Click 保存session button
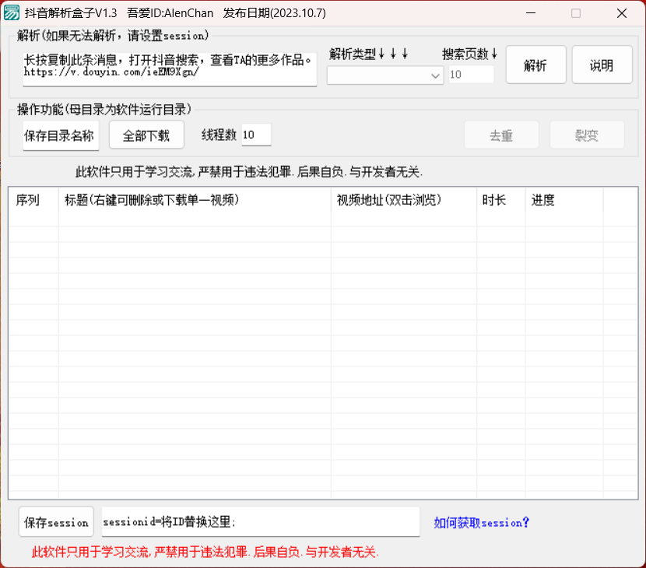This screenshot has width=646, height=568. (56, 522)
